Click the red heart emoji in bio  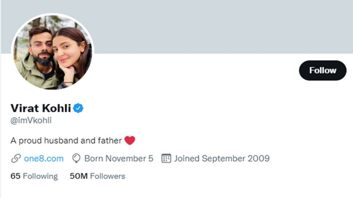pyautogui.click(x=130, y=141)
